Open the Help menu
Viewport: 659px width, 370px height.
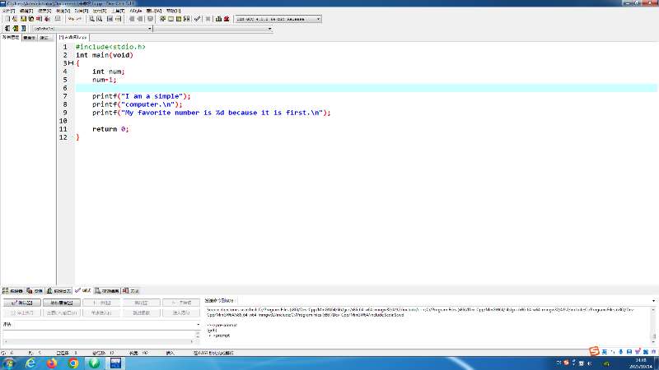(x=173, y=11)
